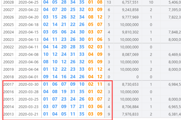Click orange number 12 in draw 20019
The image size is (181, 120).
100,69
